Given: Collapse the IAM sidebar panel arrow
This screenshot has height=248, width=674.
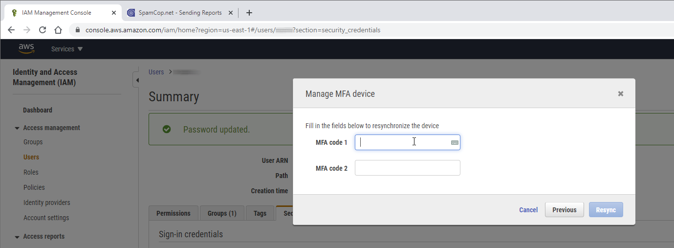Looking at the screenshot, I should (137, 80).
